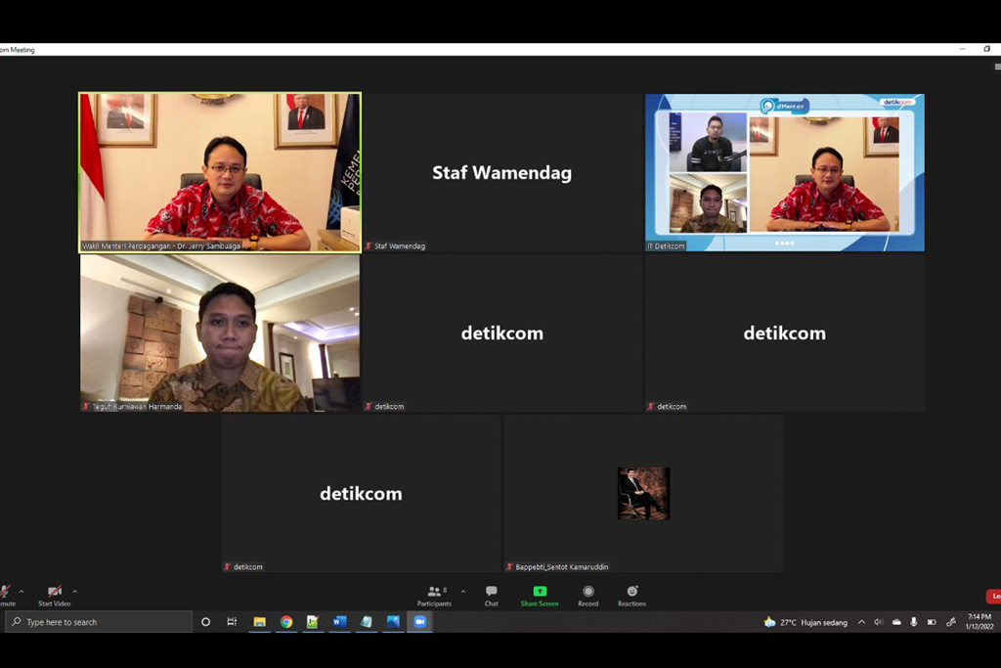
Task: Click the Windows search box
Action: pos(99,622)
